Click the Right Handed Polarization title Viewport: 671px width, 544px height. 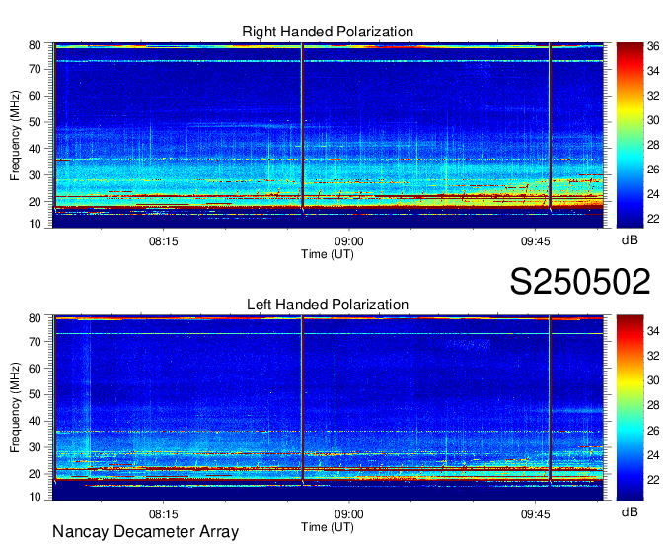point(328,32)
